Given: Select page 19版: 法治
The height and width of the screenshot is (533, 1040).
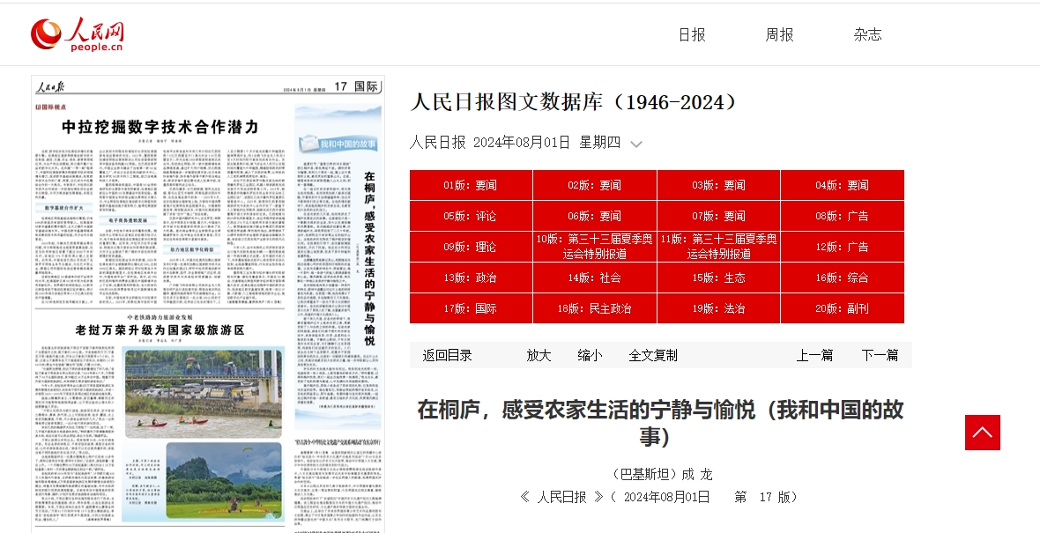Looking at the screenshot, I should point(719,308).
